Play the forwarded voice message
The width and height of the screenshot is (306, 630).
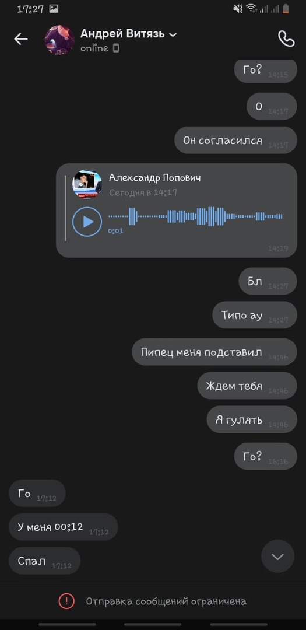87,222
